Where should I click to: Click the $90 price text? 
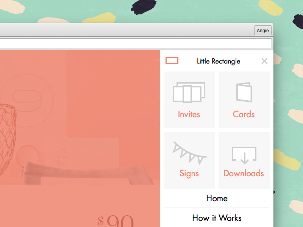coord(116,221)
